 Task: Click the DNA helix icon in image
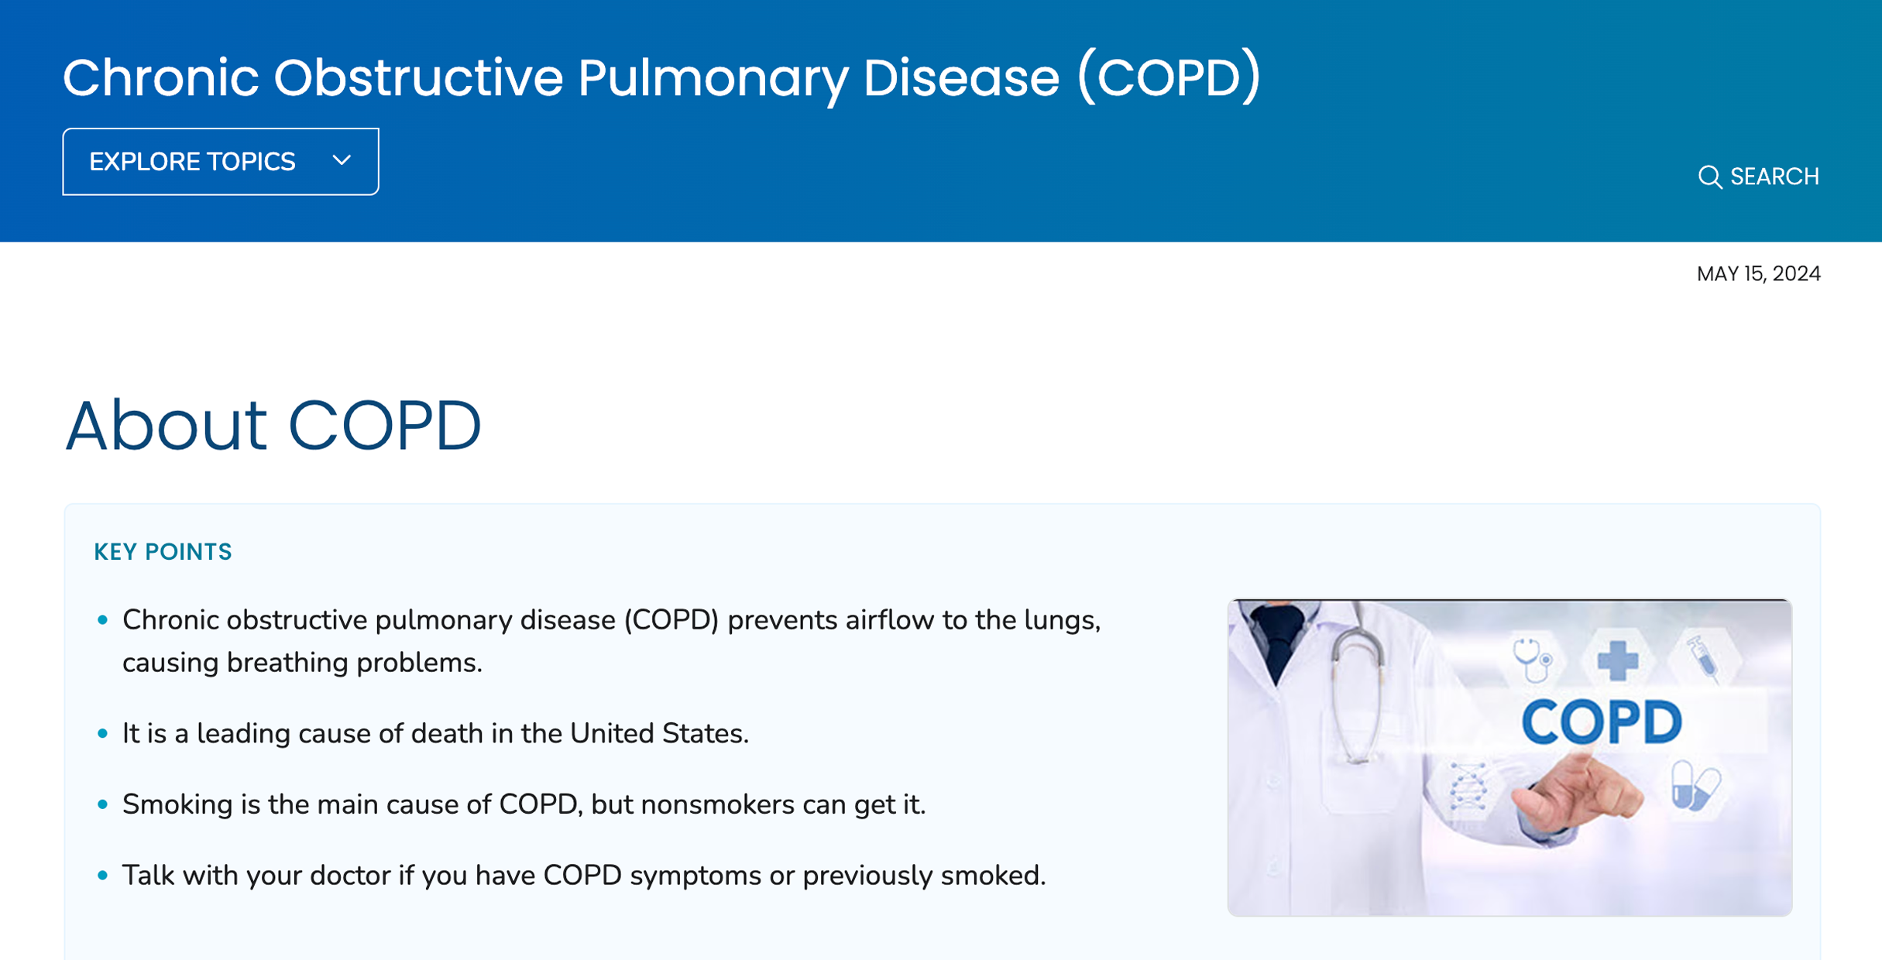1468,787
